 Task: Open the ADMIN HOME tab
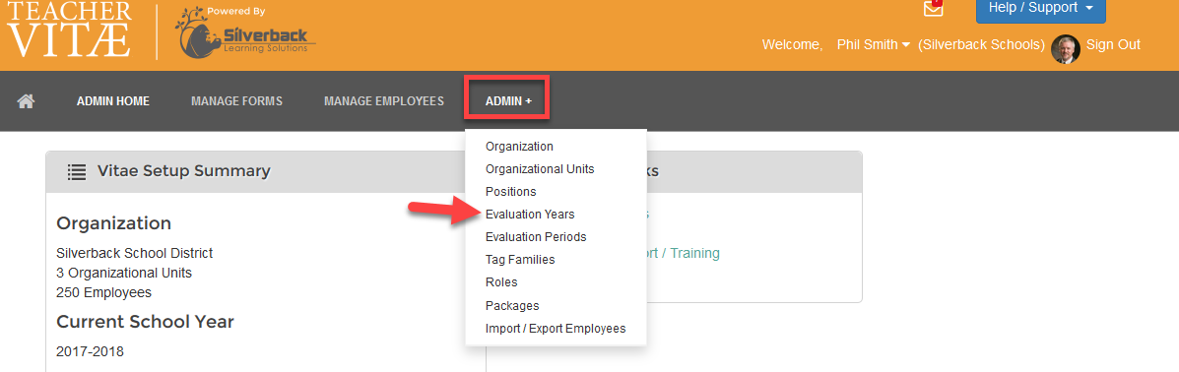coord(113,101)
